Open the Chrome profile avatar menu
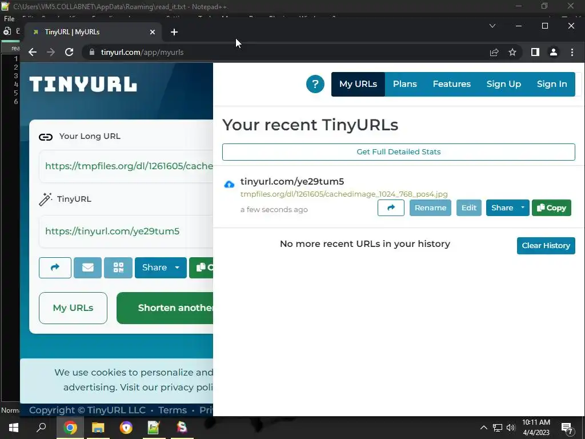Image resolution: width=585 pixels, height=439 pixels. [x=554, y=52]
